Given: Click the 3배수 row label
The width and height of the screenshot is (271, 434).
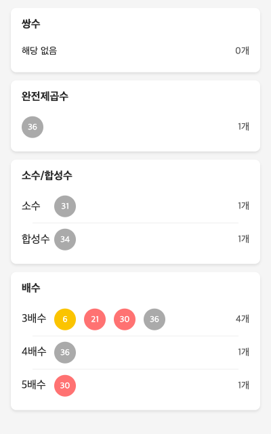Looking at the screenshot, I should pyautogui.click(x=34, y=318).
